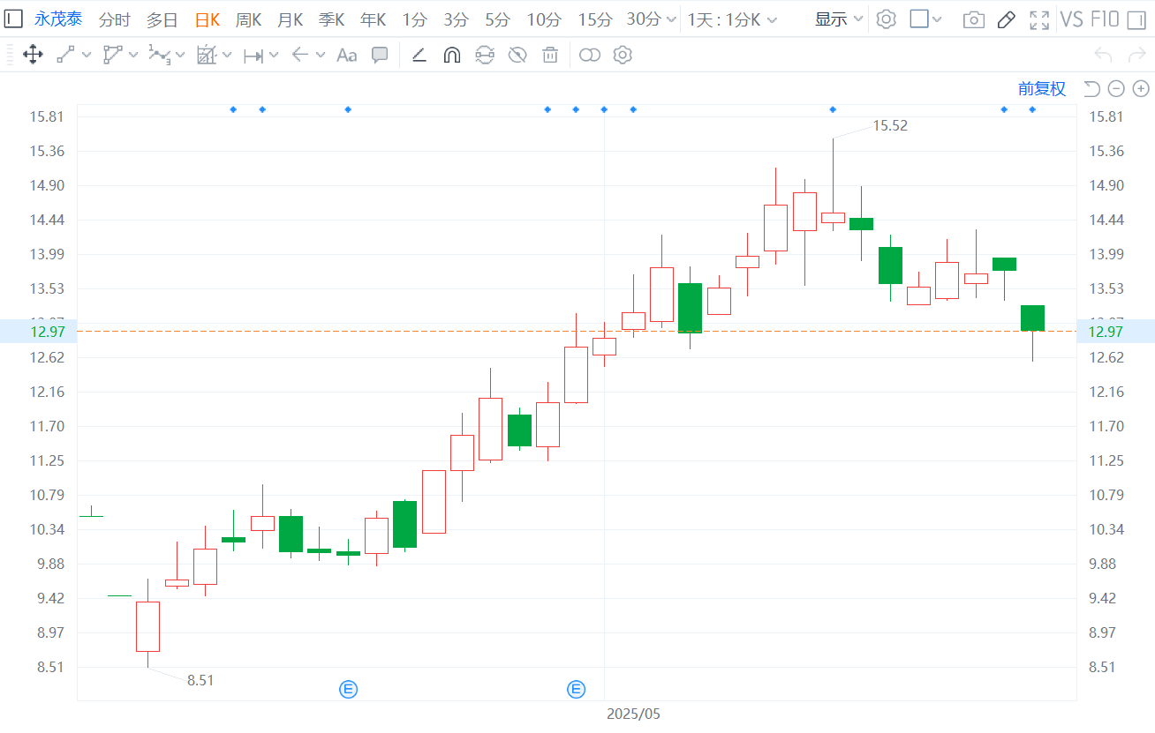Switch to the 分时 tab
1155x733 pixels.
(114, 19)
